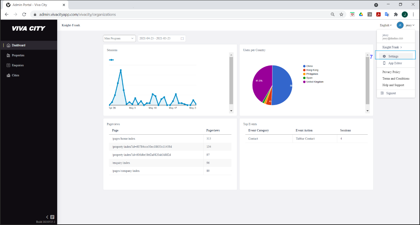Select the Philippines legend entry
Image resolution: width=420 pixels, height=225 pixels.
pos(311,74)
